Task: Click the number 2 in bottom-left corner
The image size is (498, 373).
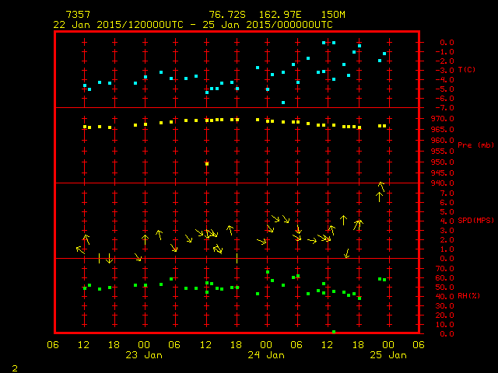Action: 14,366
